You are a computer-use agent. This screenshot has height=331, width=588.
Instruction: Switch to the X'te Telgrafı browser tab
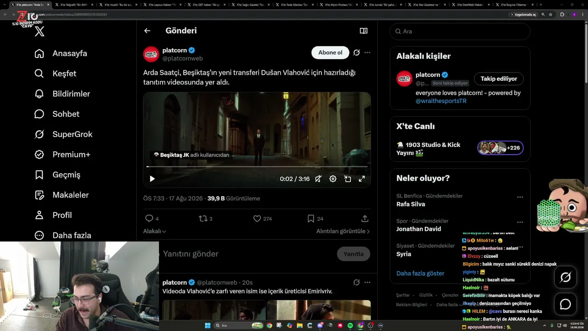pyautogui.click(x=73, y=5)
